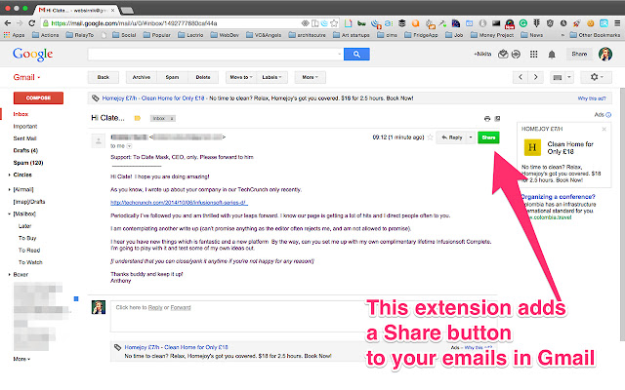Expand the Circles section
This screenshot has height=390, width=625.
(9, 175)
